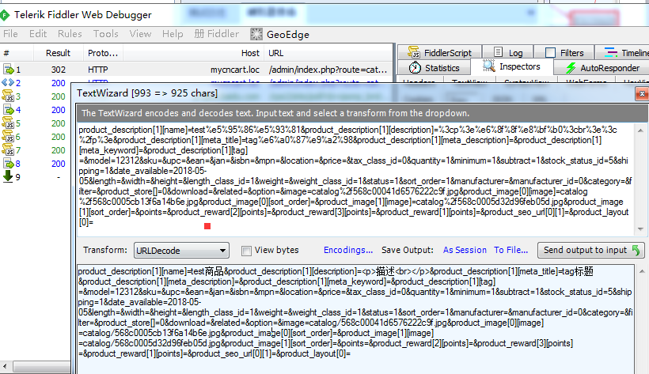Select session 9 download arrow icon
Screen dimensions: 649x374
[8, 176]
